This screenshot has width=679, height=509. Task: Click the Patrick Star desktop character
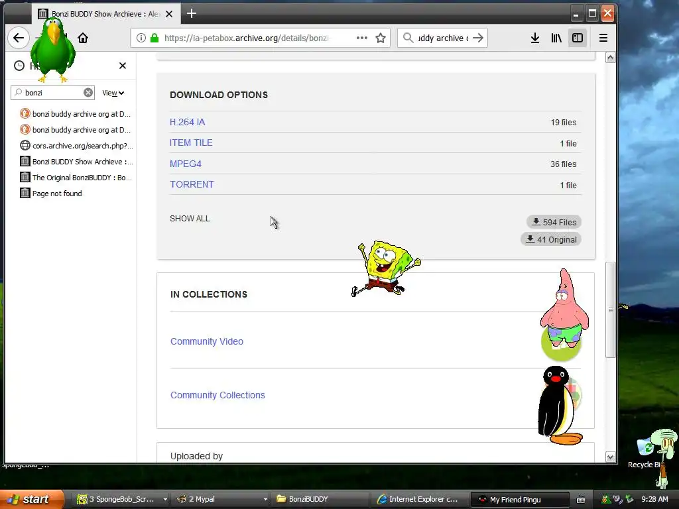[x=564, y=309]
